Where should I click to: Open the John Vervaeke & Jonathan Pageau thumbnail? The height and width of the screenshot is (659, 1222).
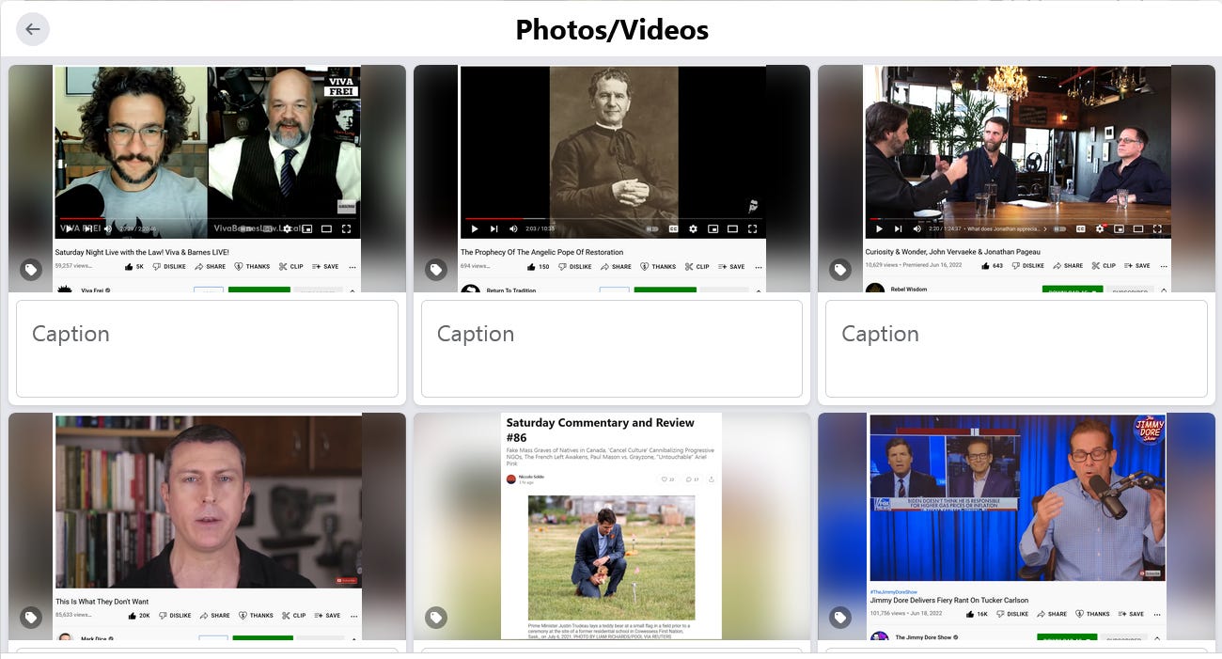pos(1017,179)
